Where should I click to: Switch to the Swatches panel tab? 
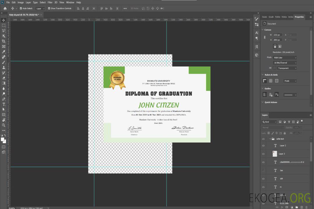pyautogui.click(x=264, y=17)
